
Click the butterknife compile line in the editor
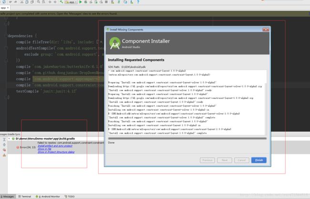coord(59,67)
